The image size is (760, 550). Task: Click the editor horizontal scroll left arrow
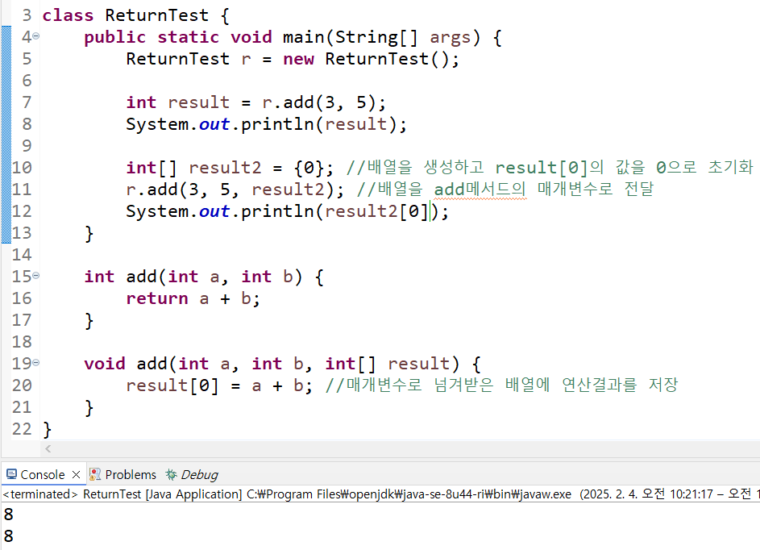tap(48, 448)
